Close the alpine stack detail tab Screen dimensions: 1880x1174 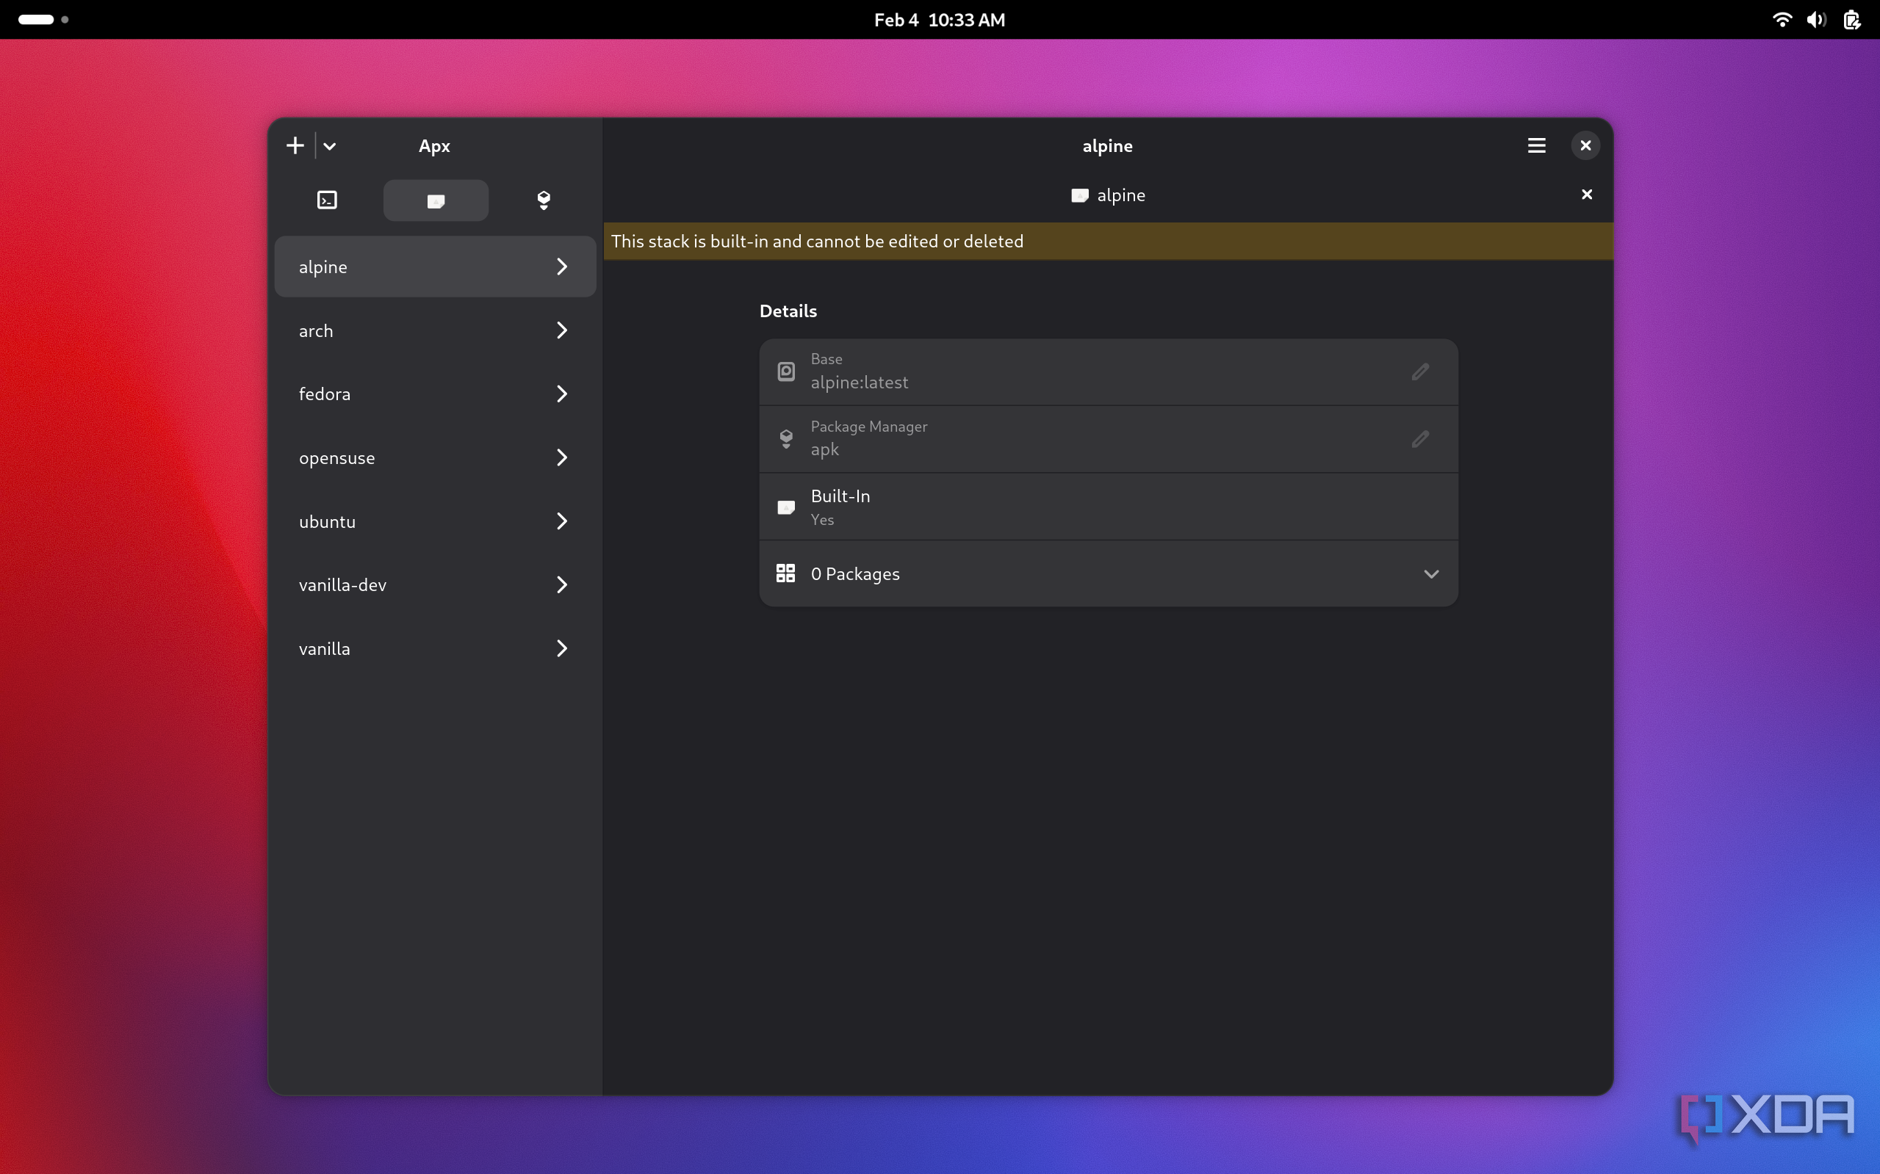click(x=1586, y=195)
